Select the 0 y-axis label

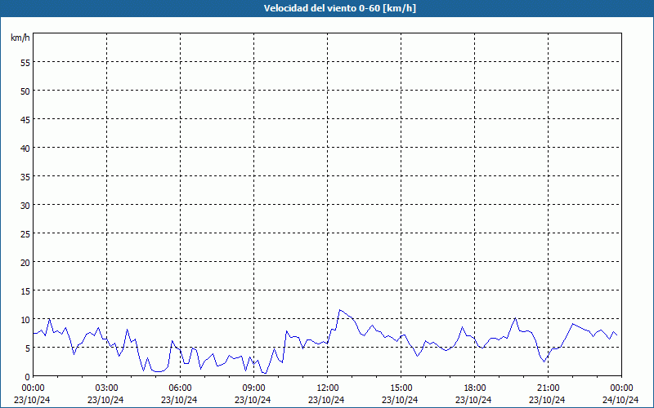[28, 377]
